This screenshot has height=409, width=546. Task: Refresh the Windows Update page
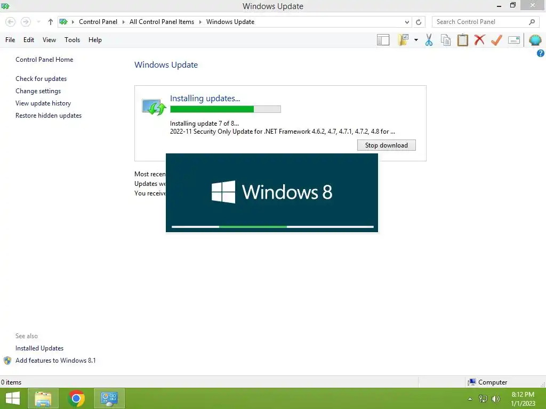click(419, 22)
